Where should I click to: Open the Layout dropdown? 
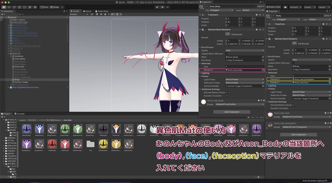point(324,7)
